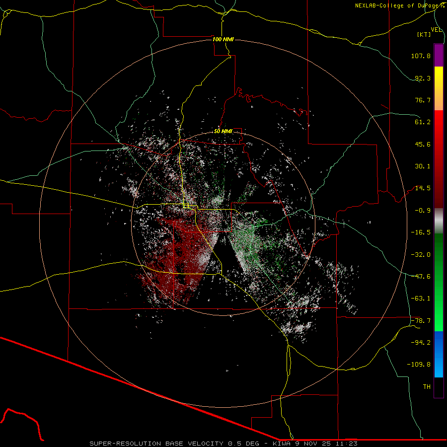Viewport: 447px width, 447px height.
Task: Click the 92.3 velocity scale value
Action: [423, 78]
